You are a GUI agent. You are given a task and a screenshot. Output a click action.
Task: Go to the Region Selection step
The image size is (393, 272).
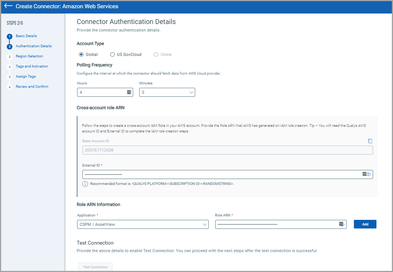pyautogui.click(x=29, y=56)
